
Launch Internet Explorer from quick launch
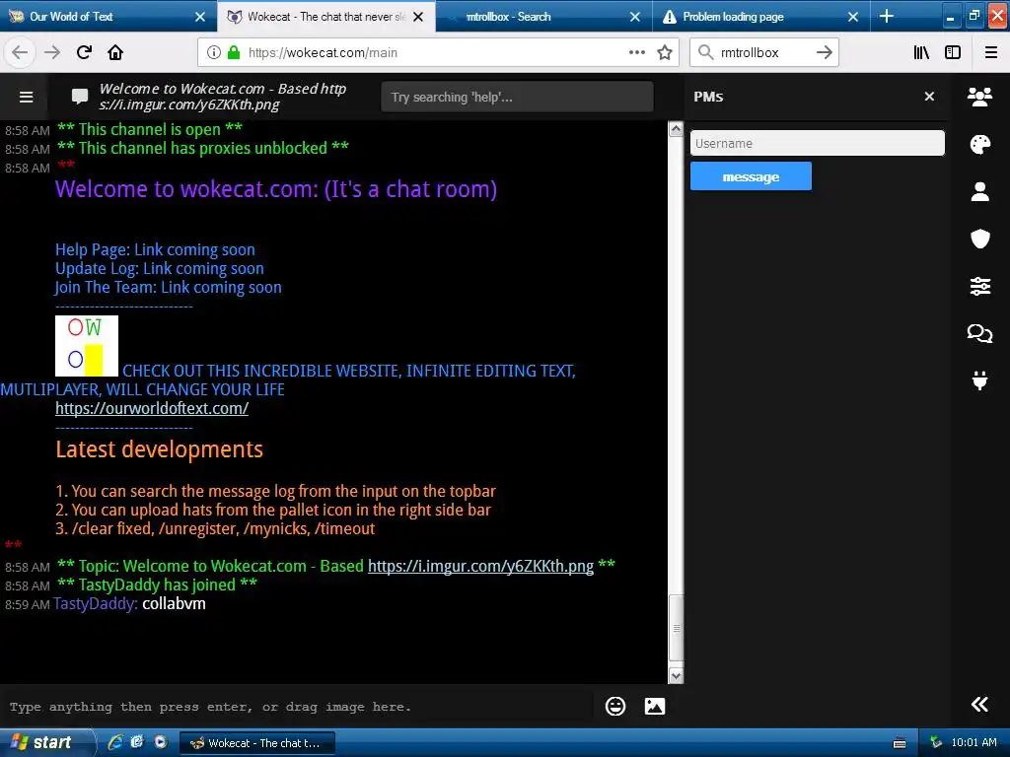point(116,742)
